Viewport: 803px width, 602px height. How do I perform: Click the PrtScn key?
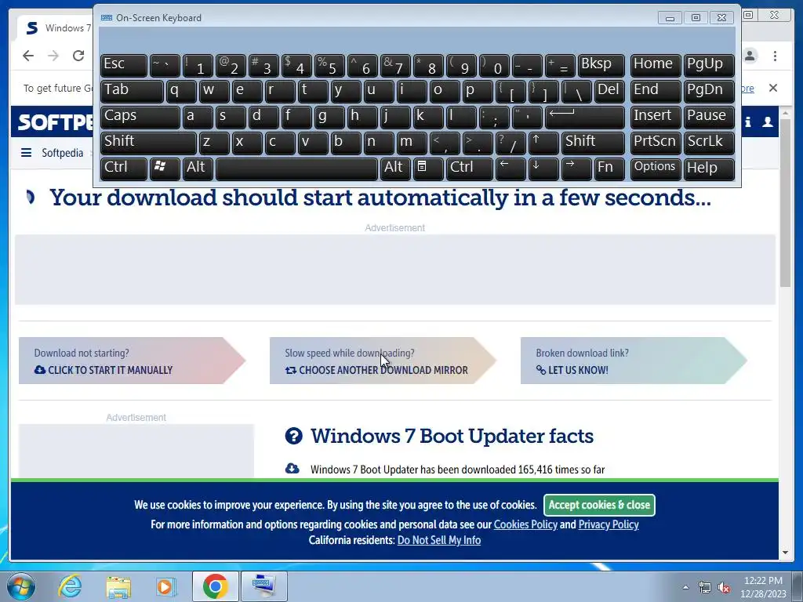tap(656, 143)
